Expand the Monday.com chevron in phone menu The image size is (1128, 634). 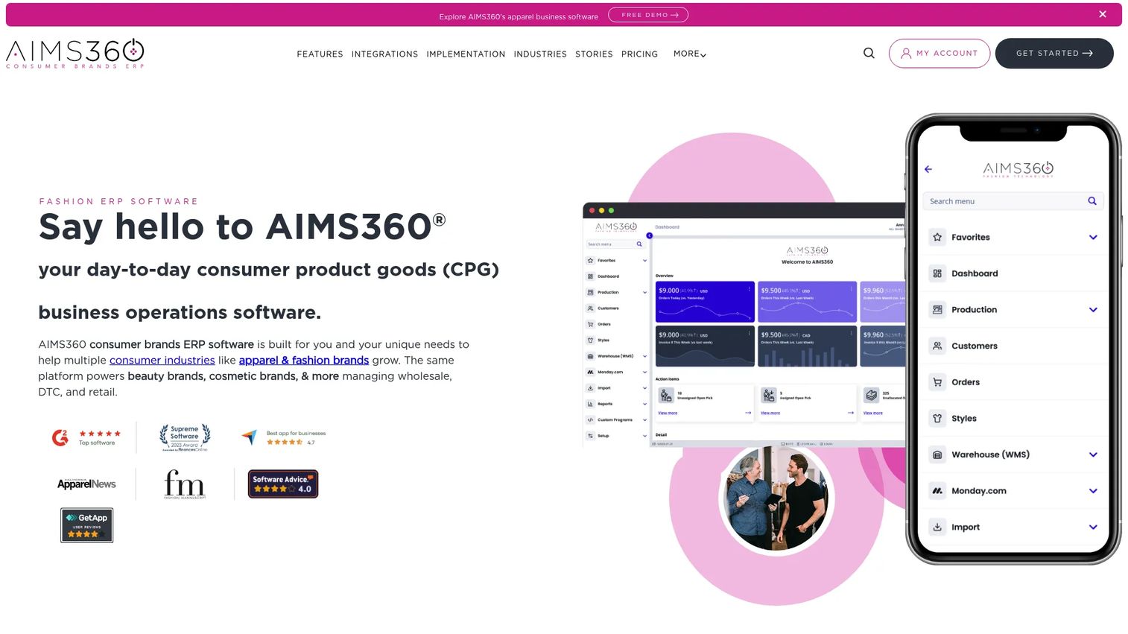1093,491
